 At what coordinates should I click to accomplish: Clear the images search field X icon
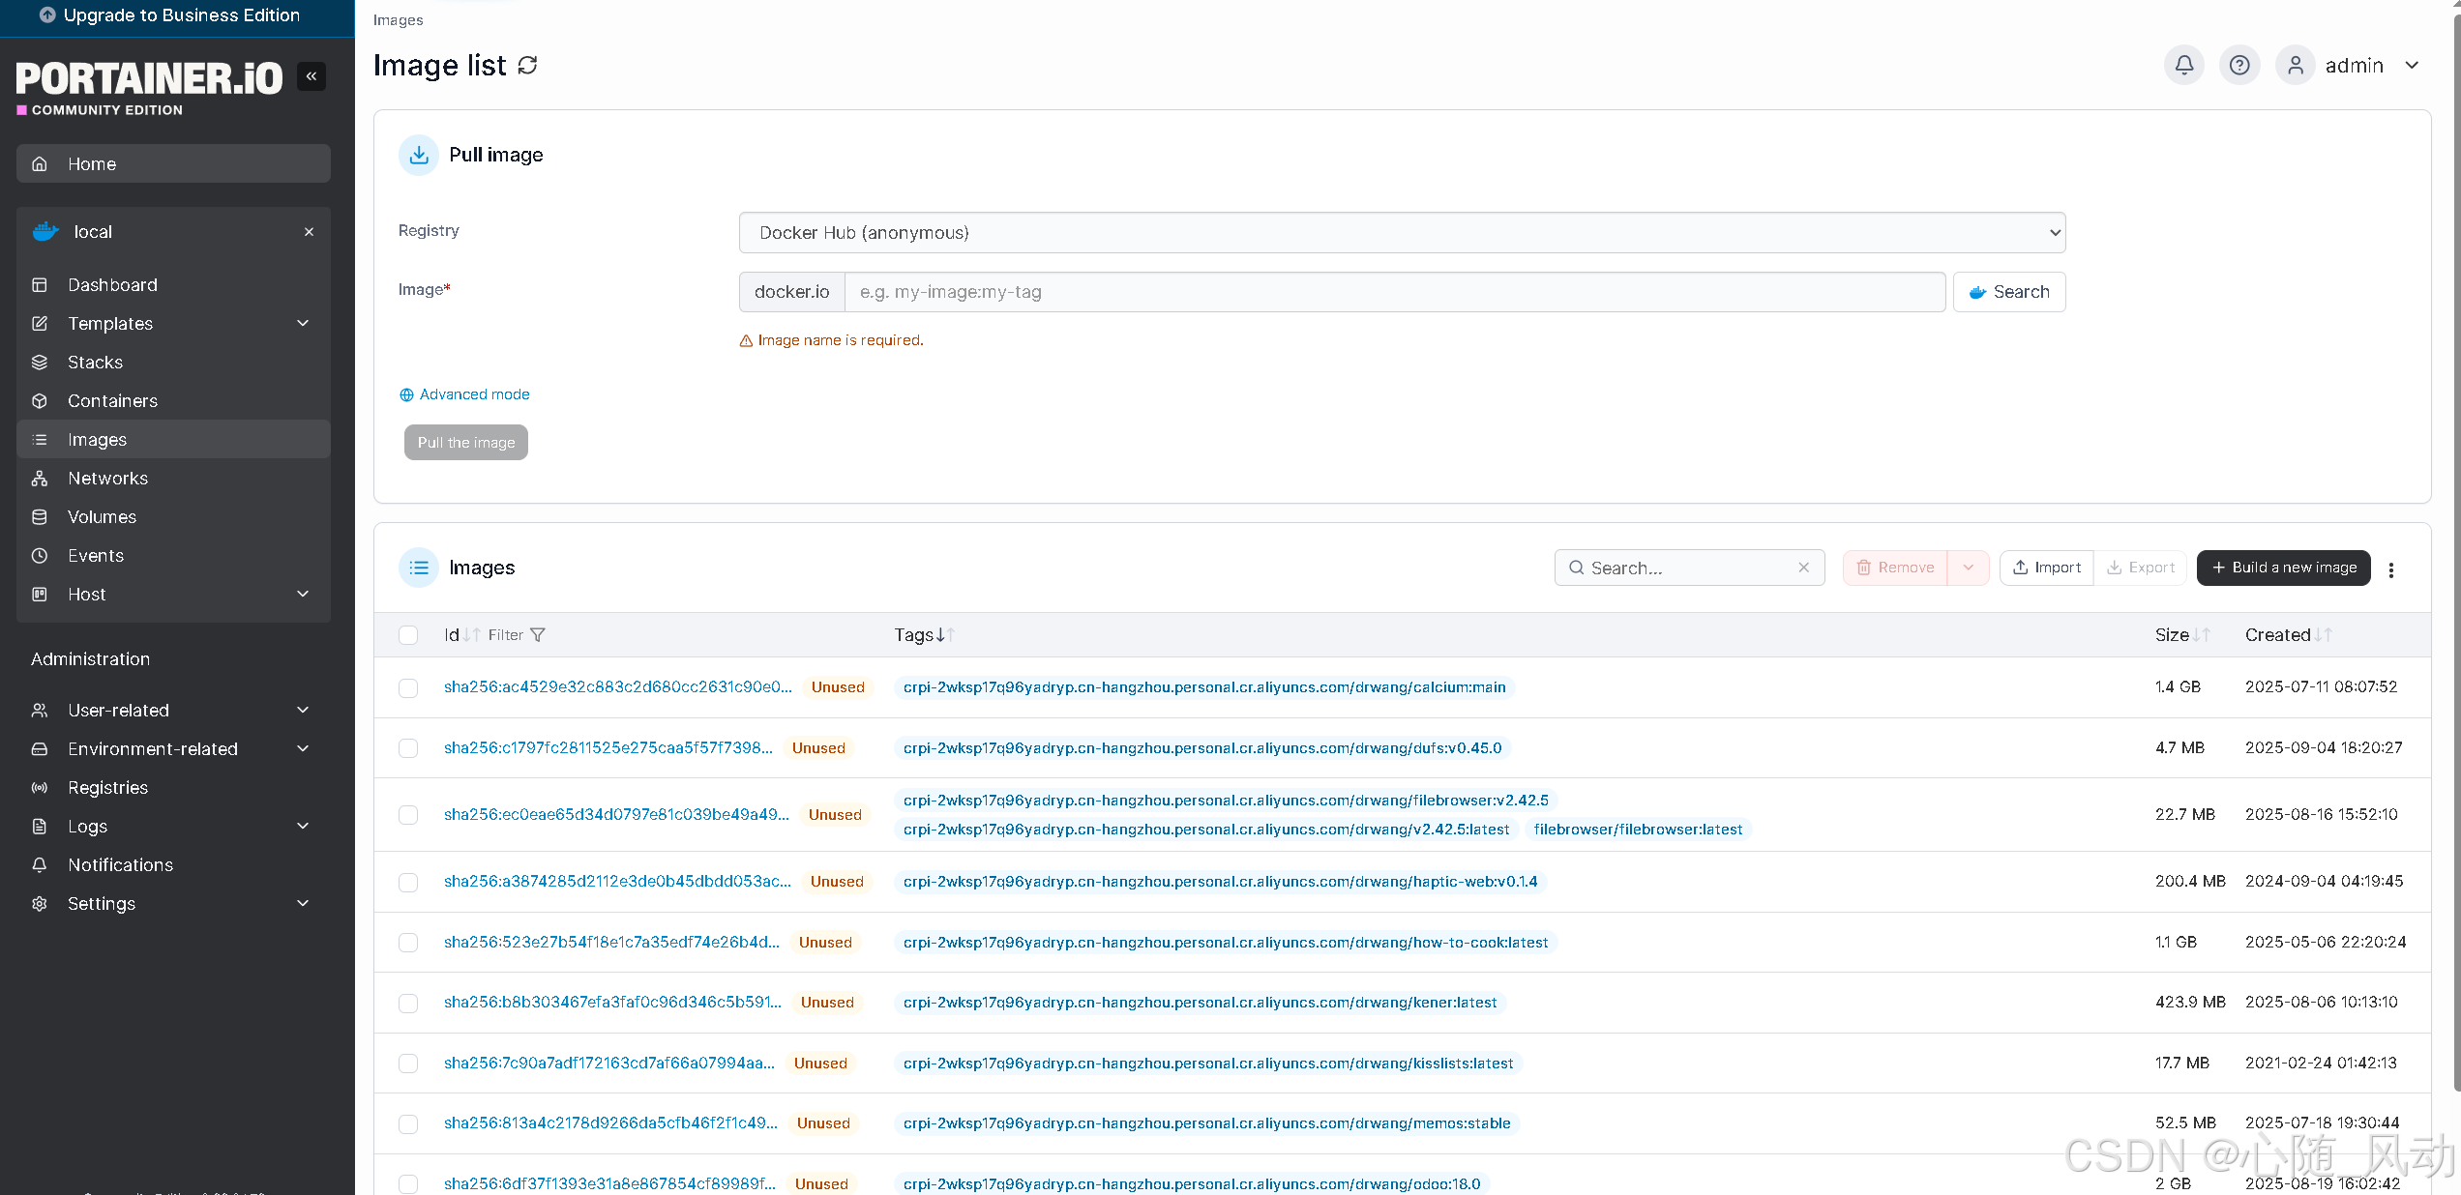pos(1803,568)
